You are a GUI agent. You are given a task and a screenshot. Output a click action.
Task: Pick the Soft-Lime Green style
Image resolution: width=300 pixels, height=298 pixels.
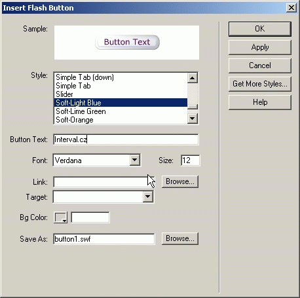pyautogui.click(x=121, y=111)
